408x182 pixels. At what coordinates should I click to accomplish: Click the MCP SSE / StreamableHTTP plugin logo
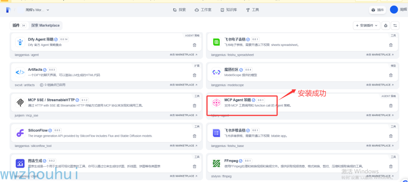coord(20,103)
